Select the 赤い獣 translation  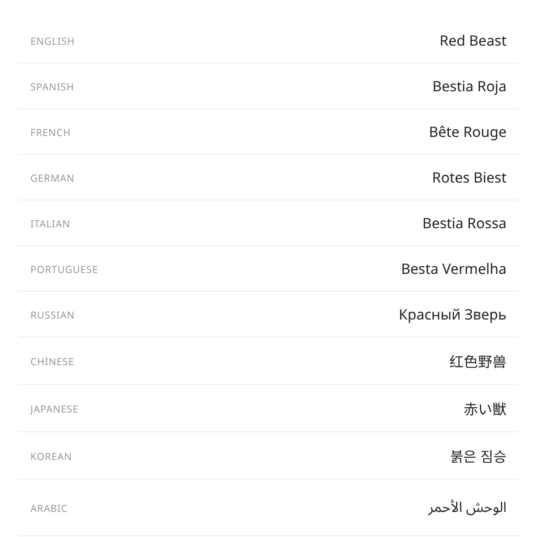[485, 409]
